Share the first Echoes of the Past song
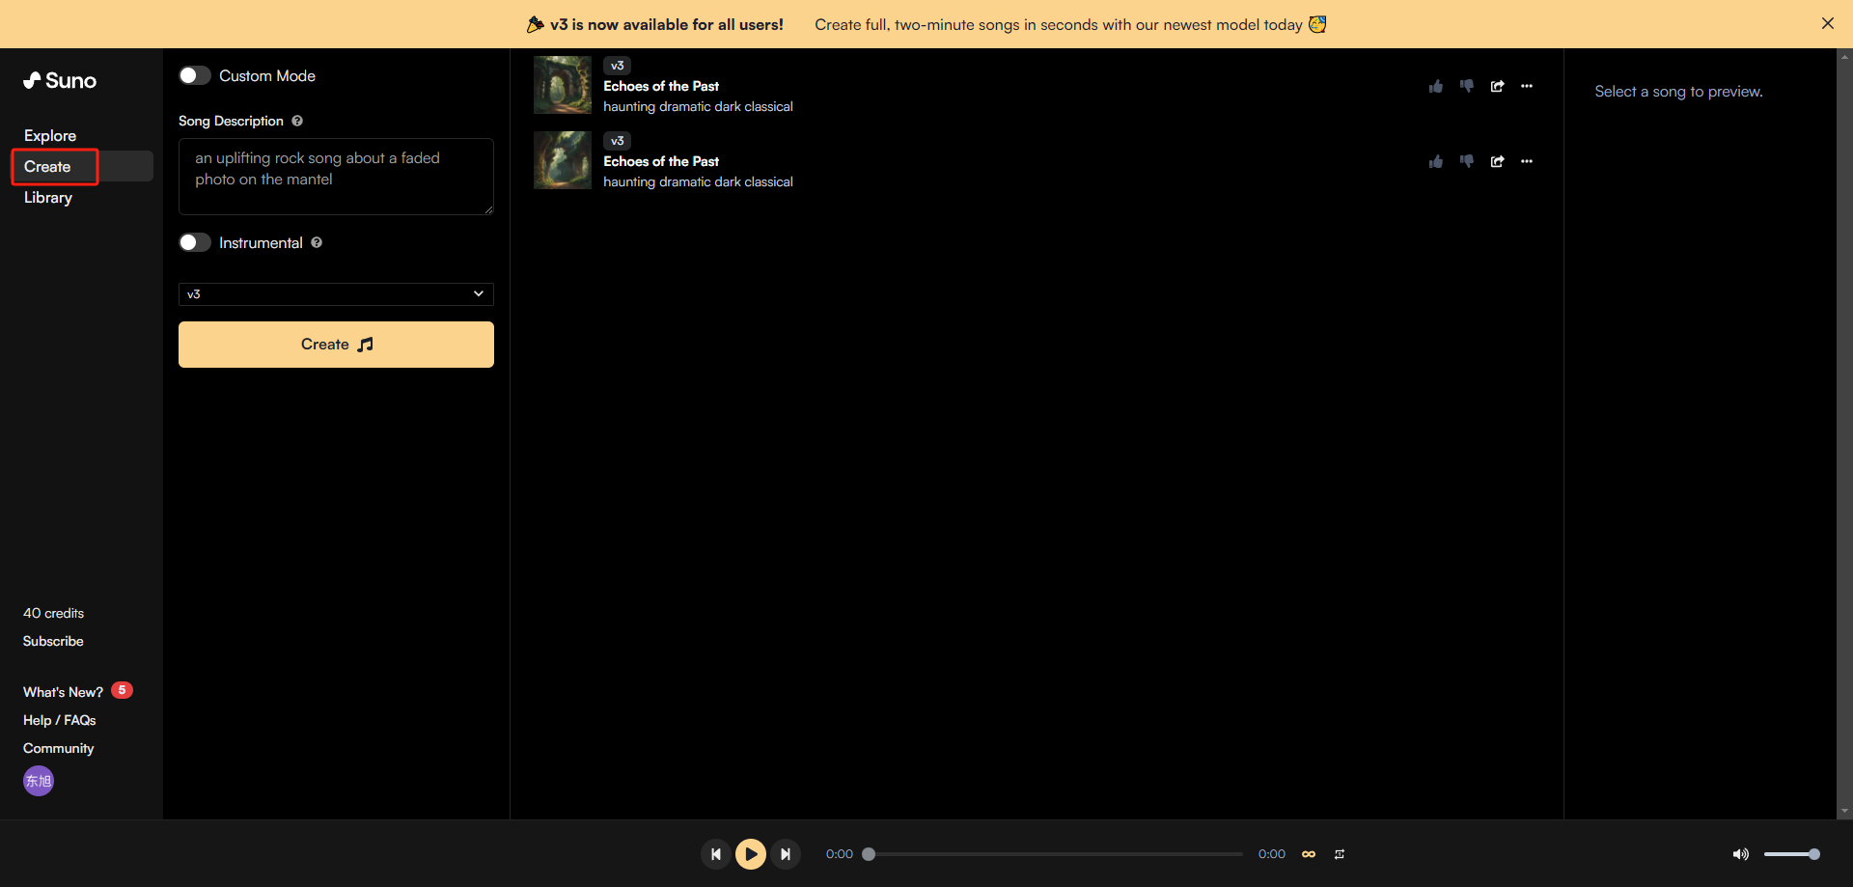 point(1497,86)
